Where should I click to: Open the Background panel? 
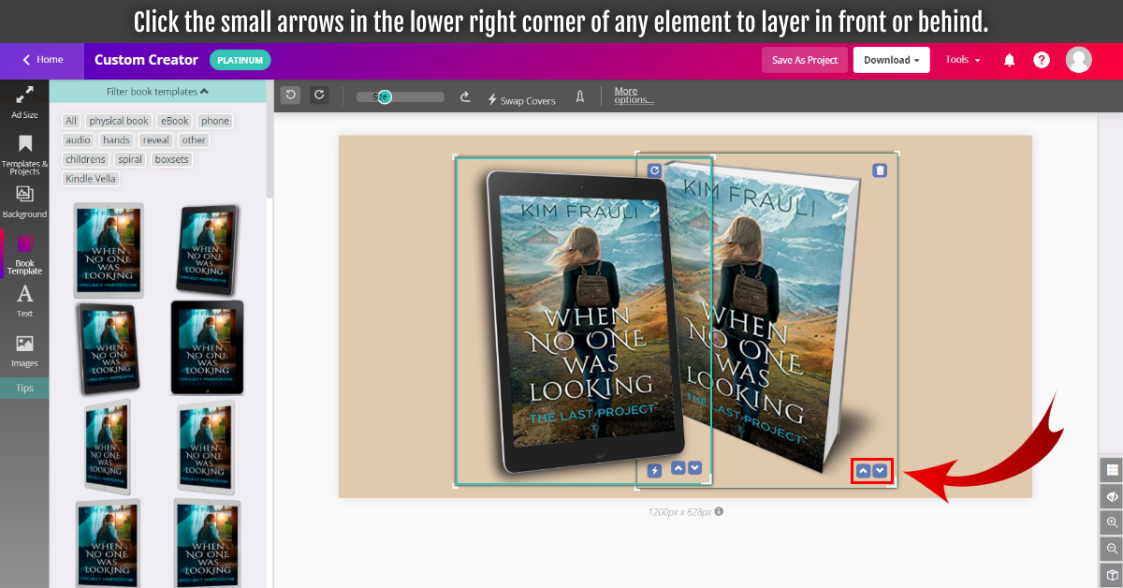point(24,202)
